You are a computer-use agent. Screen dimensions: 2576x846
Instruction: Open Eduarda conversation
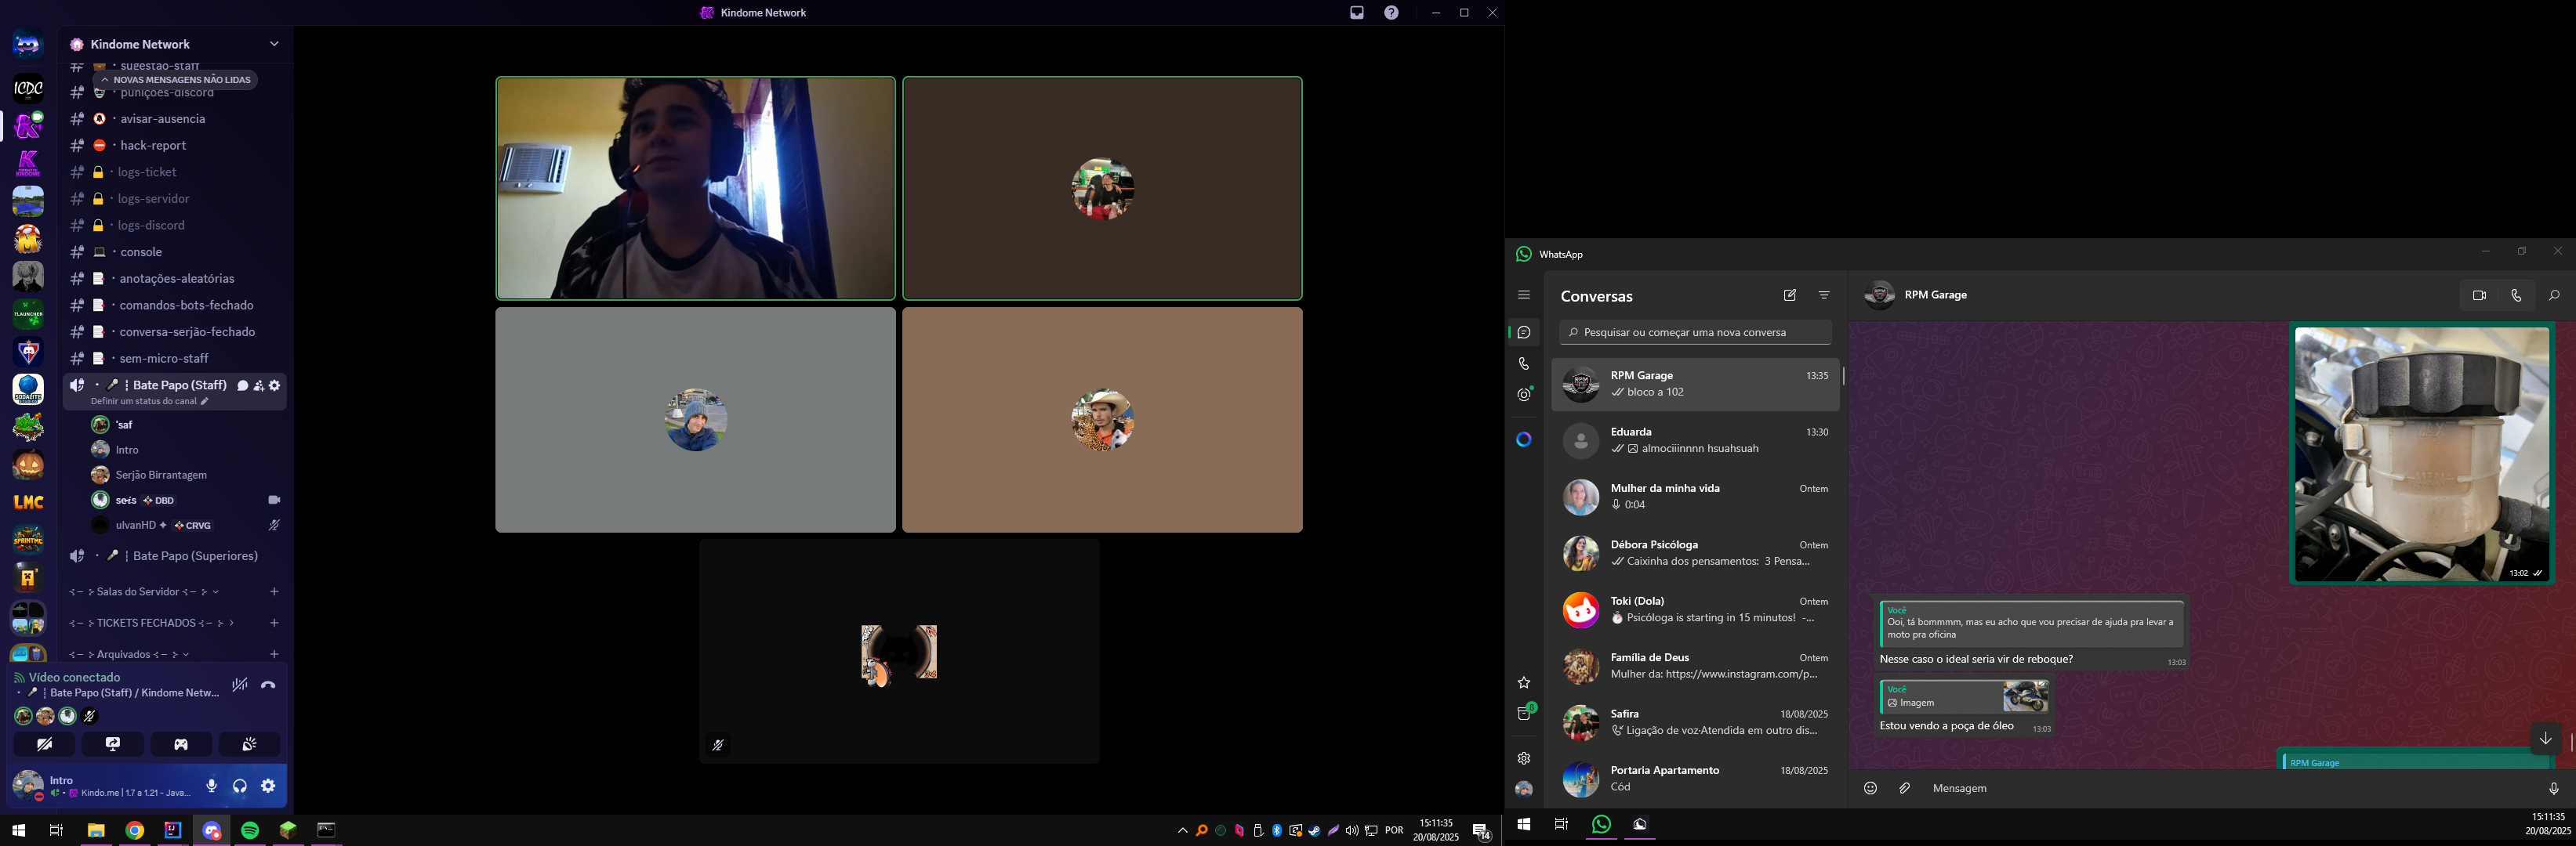click(1695, 440)
